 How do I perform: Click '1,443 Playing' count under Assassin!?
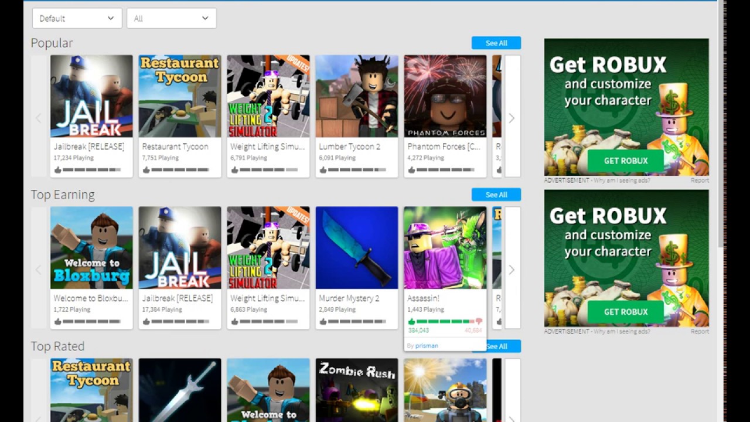click(x=426, y=309)
